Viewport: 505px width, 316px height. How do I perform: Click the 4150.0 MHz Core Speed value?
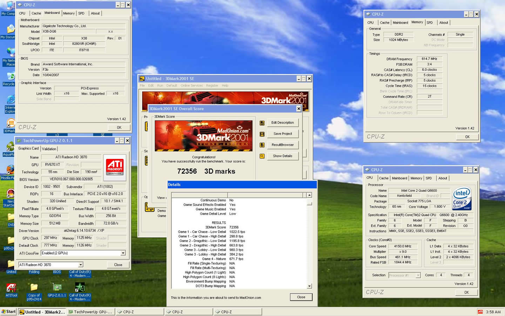[x=403, y=246]
